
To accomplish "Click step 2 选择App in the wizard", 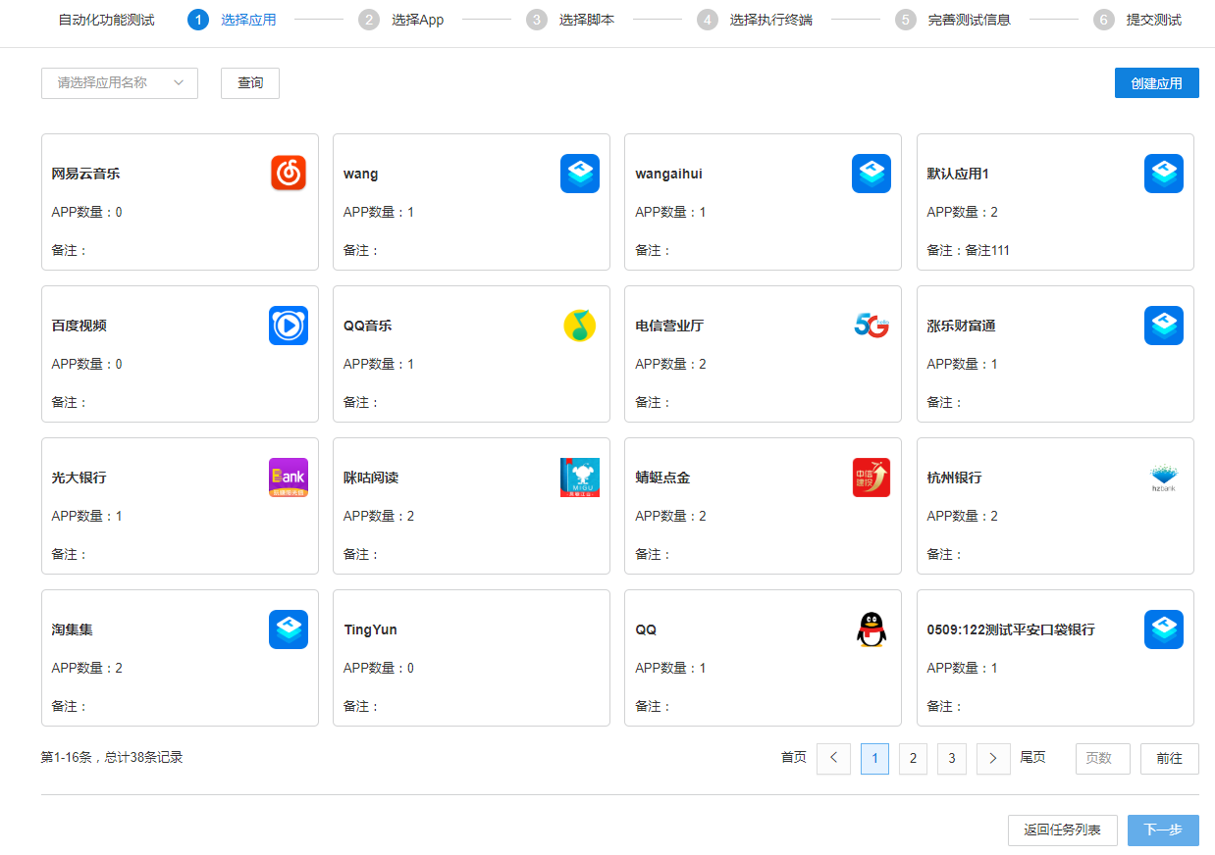I will coord(401,20).
